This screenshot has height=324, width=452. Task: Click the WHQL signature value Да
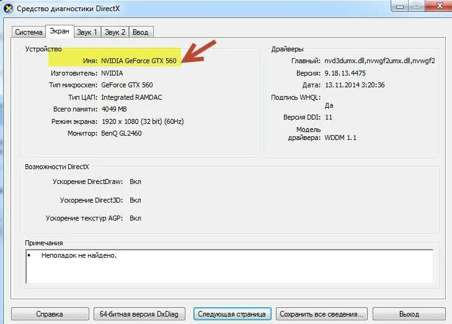click(329, 105)
